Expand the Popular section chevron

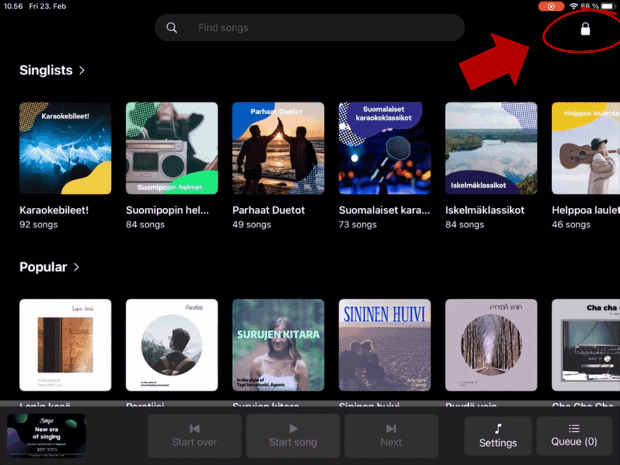(x=77, y=267)
